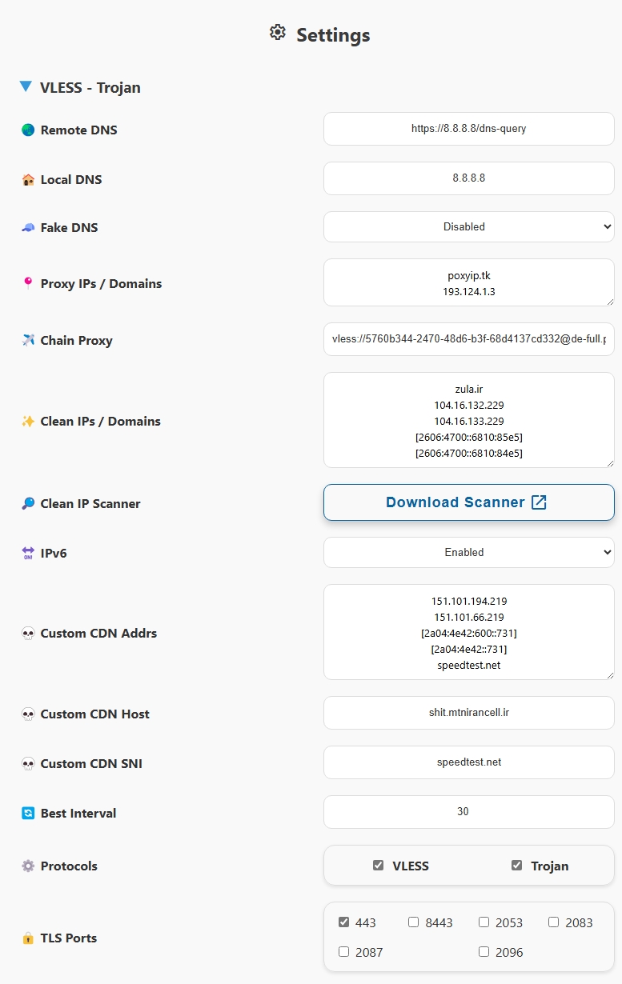This screenshot has height=984, width=622.
Task: Click the house icon beside Local DNS
Action: [28, 179]
